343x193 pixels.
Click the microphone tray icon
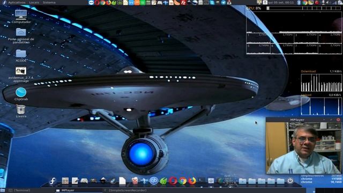[x=323, y=2]
